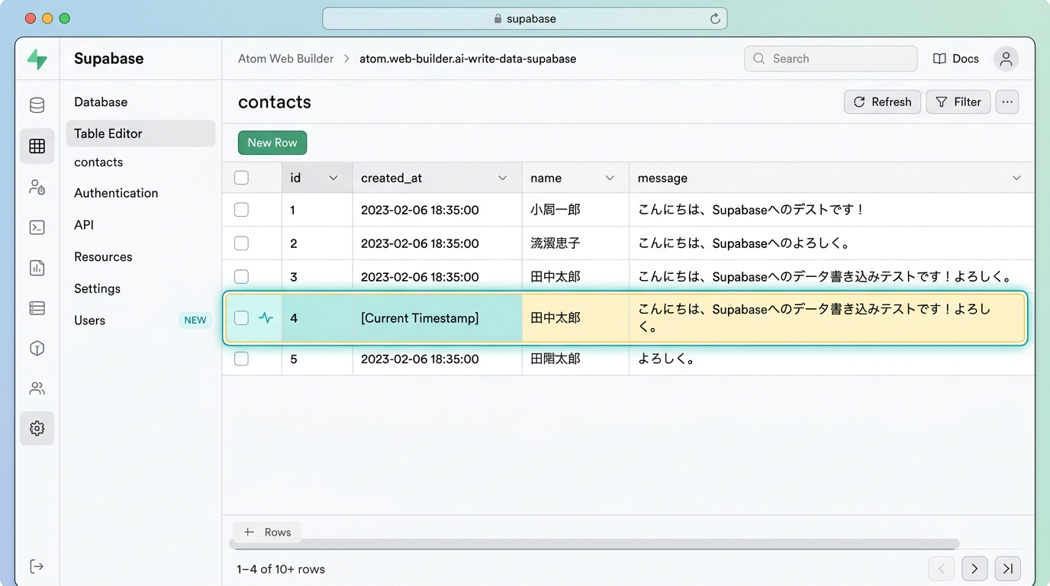Expand the message column header dropdown

coord(1016,178)
